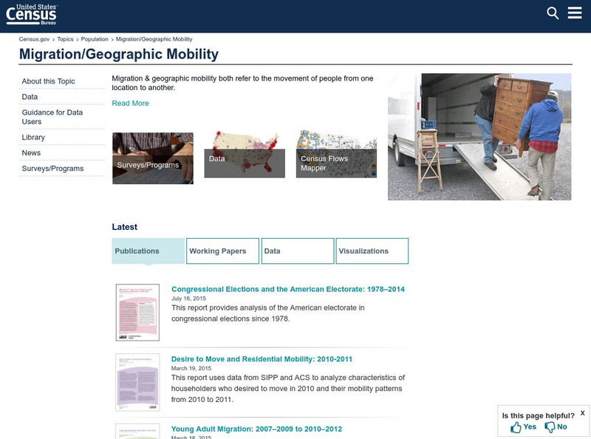Open the hamburger navigation menu
Screen dimensions: 591x439
[x=575, y=13]
